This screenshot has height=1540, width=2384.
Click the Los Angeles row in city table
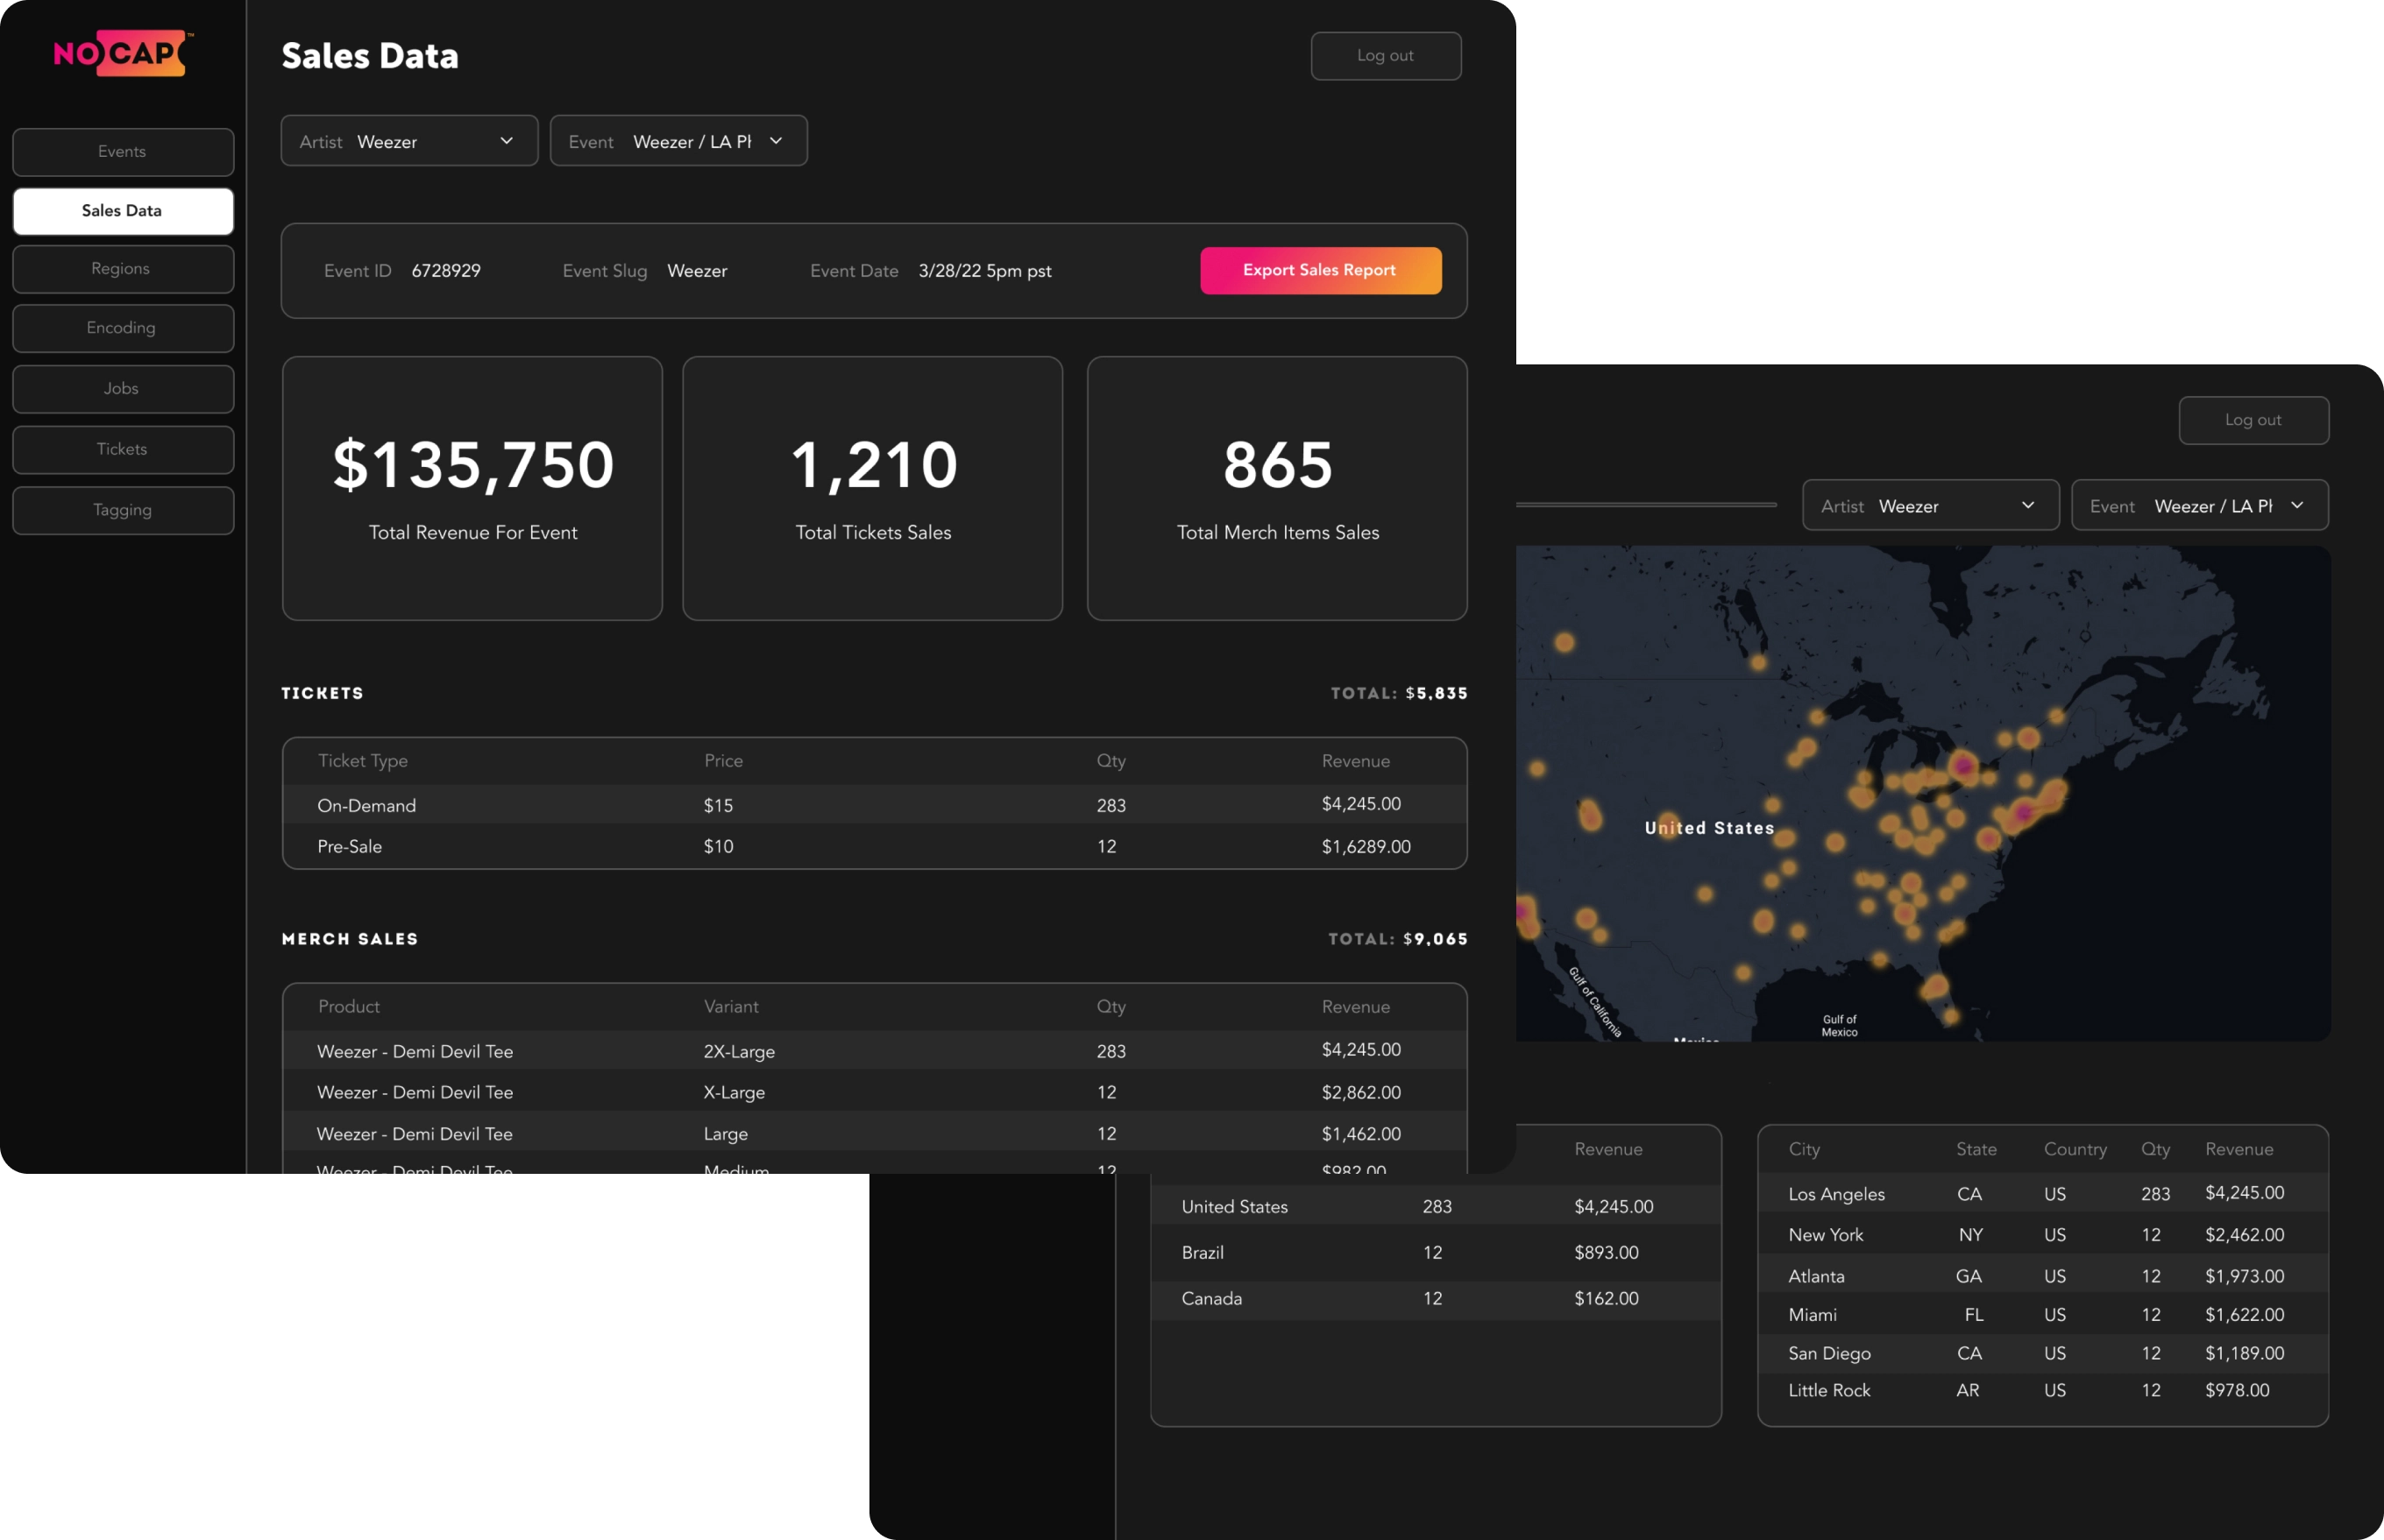pyautogui.click(x=2040, y=1193)
